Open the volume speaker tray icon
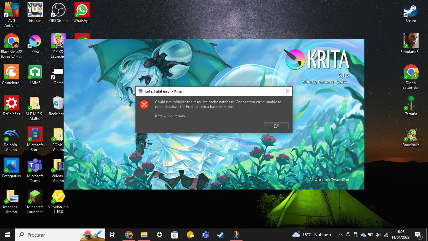 pos(378,235)
